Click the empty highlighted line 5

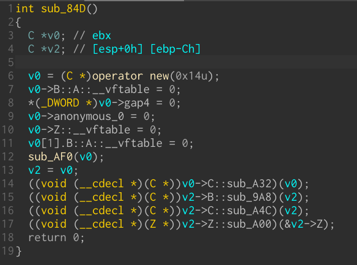pyautogui.click(x=186, y=62)
